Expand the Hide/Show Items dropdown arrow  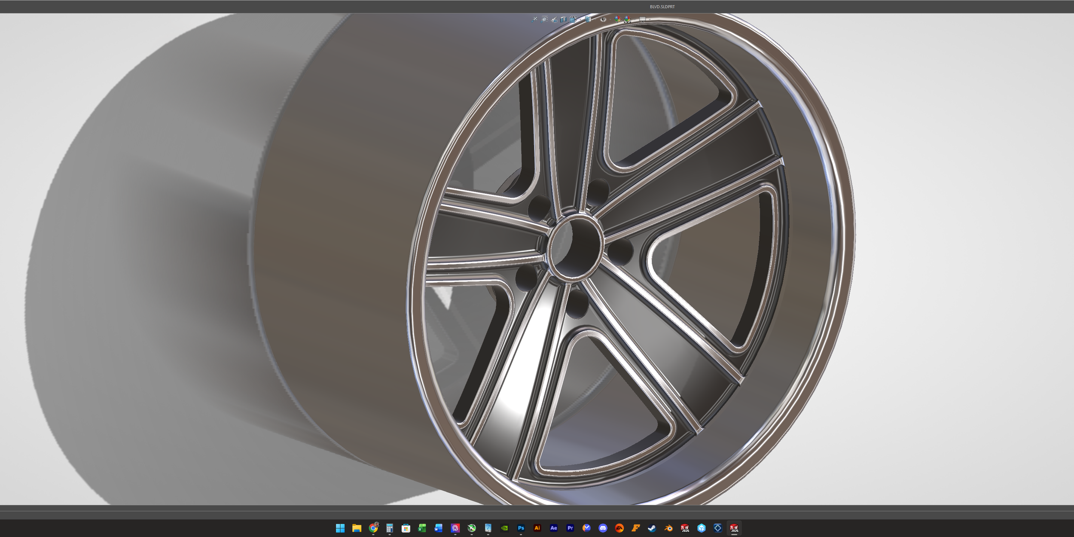point(610,19)
